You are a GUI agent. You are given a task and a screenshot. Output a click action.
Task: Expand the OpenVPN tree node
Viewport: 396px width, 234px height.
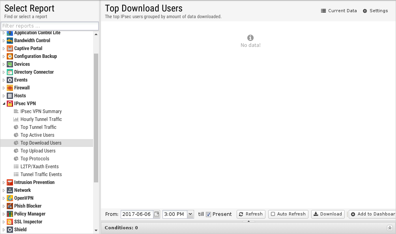[x=4, y=198]
